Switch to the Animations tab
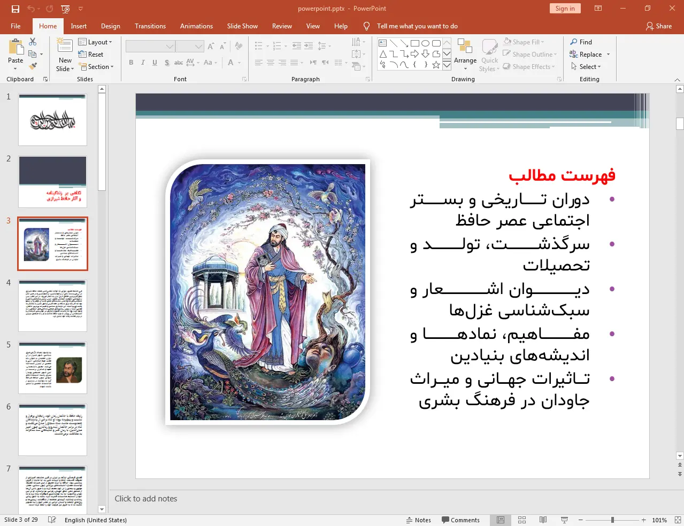Image resolution: width=684 pixels, height=526 pixels. point(196,26)
